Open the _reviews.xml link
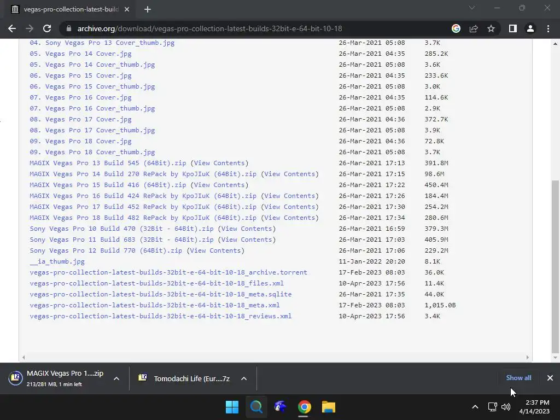560x420 pixels. point(160,316)
